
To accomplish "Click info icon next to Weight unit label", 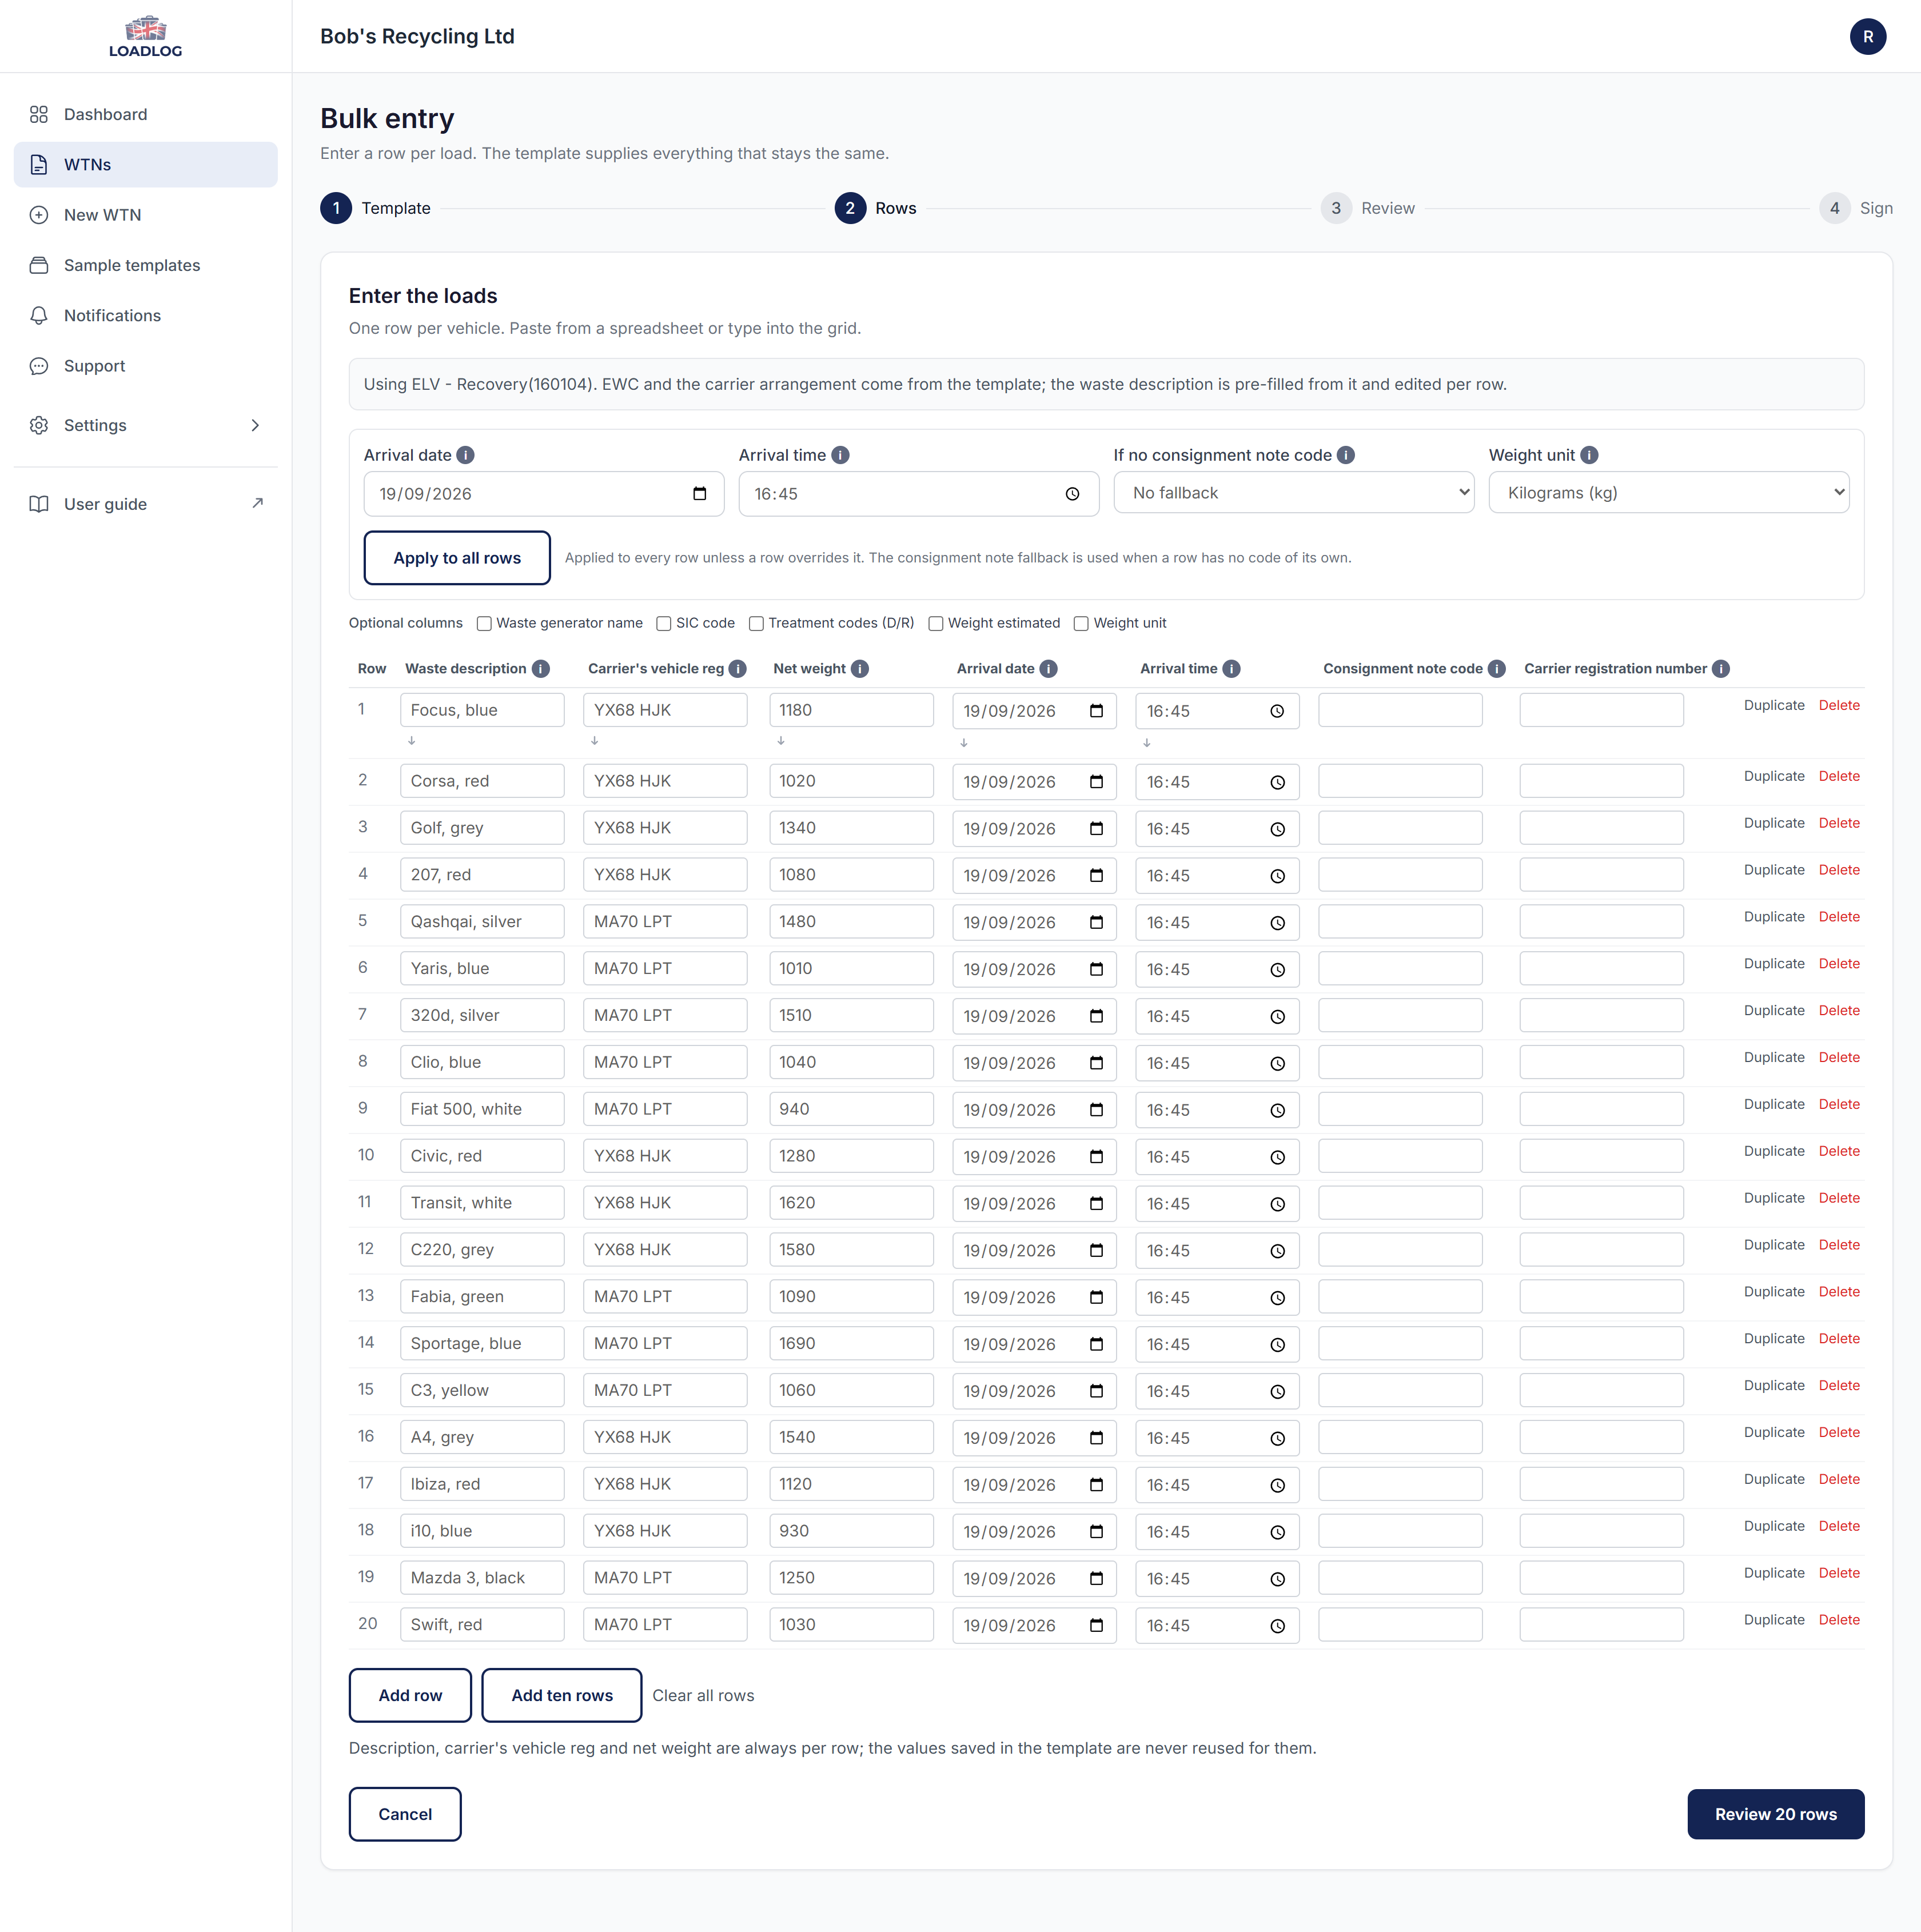I will tap(1589, 455).
